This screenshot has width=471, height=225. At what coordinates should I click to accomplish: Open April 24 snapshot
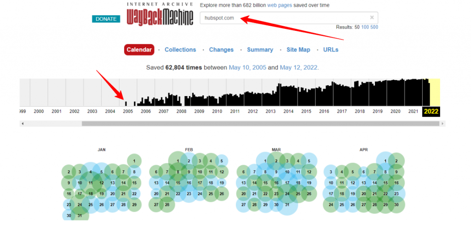[331, 205]
